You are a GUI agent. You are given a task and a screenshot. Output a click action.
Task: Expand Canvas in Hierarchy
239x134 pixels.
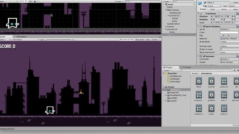[166, 26]
